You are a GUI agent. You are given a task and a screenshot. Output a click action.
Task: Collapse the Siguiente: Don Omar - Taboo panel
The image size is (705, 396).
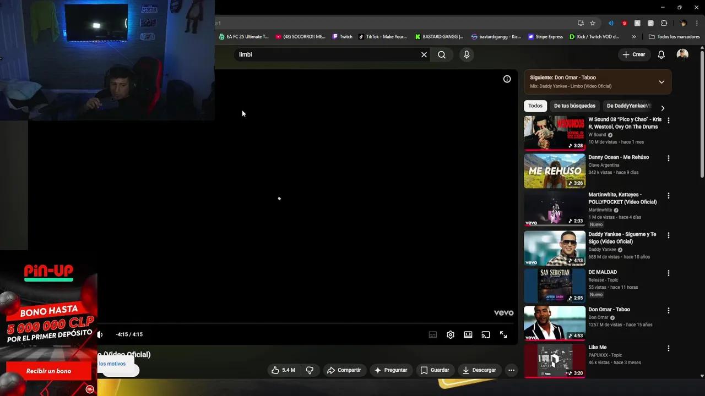(x=661, y=81)
